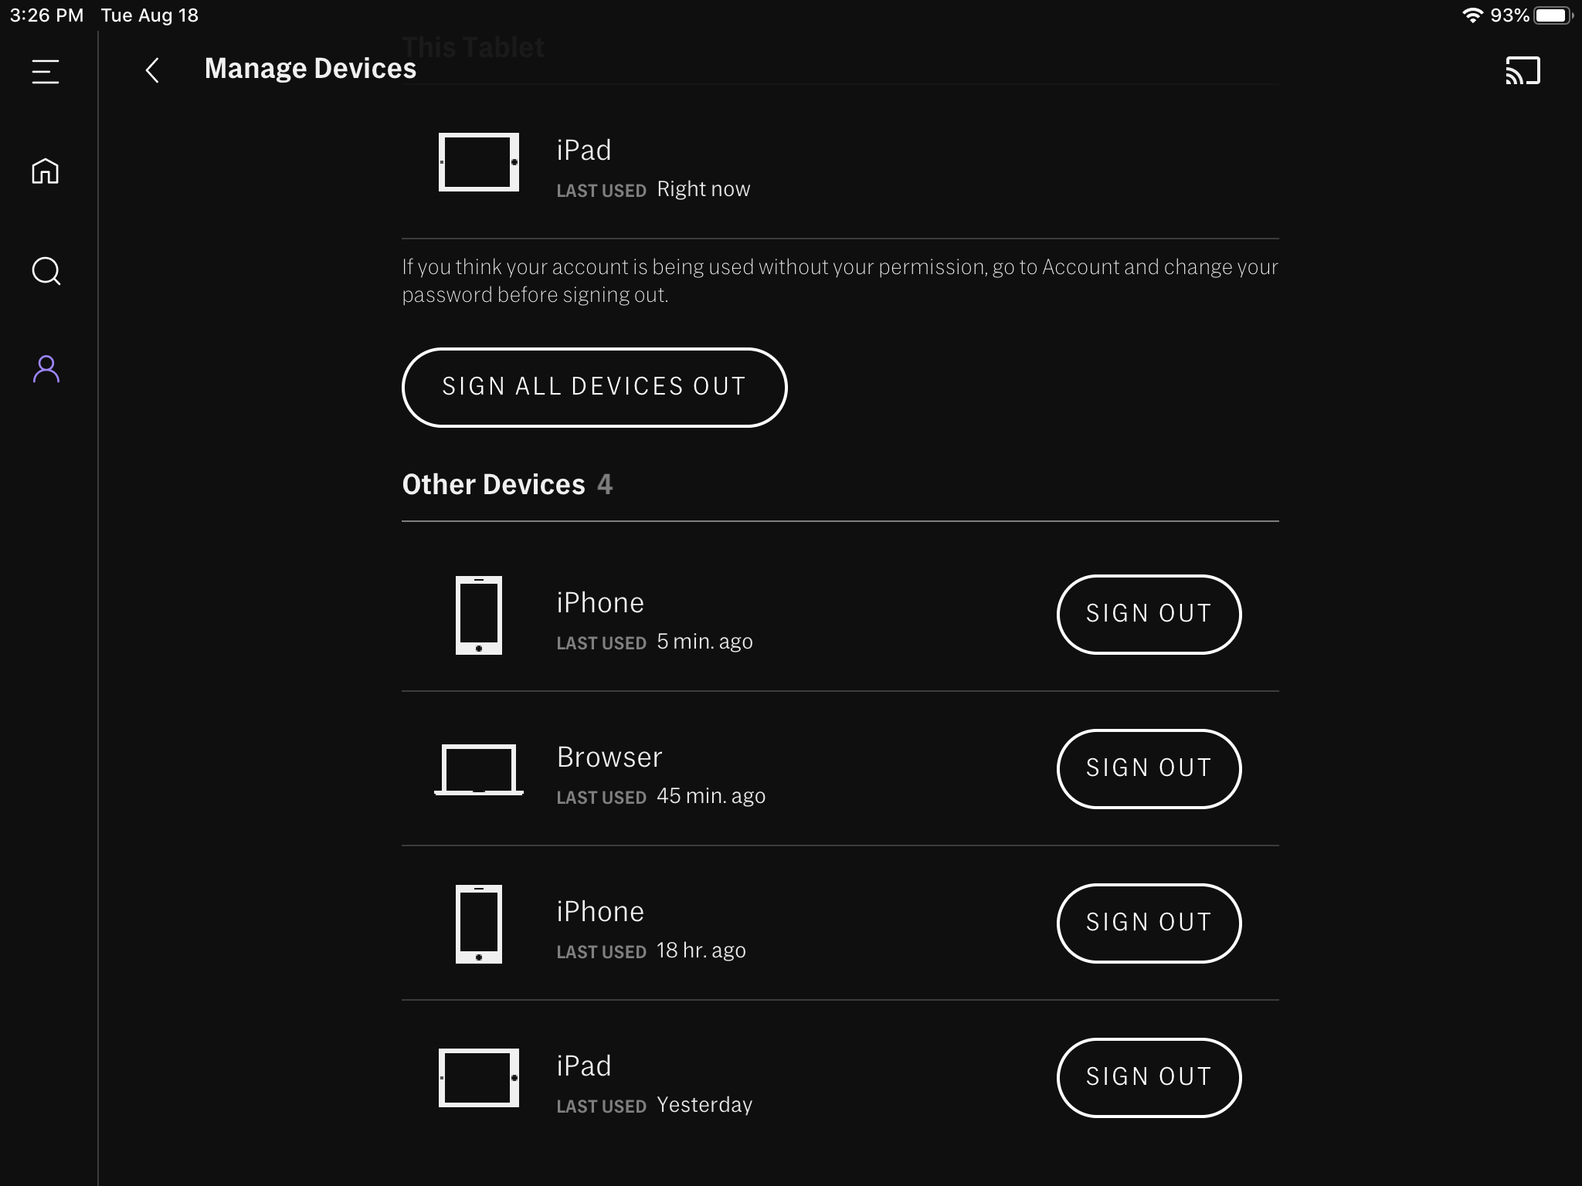Viewport: 1582px width, 1186px height.
Task: Click the iPad device icon labeled This Tablet
Action: [x=478, y=163]
